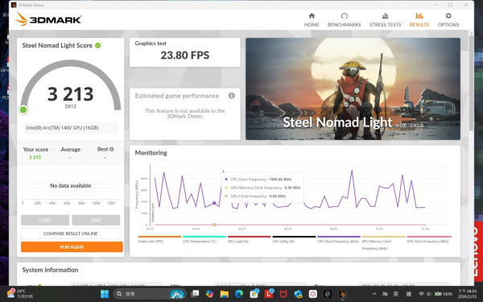Click the taskbar search box

(x=150, y=294)
